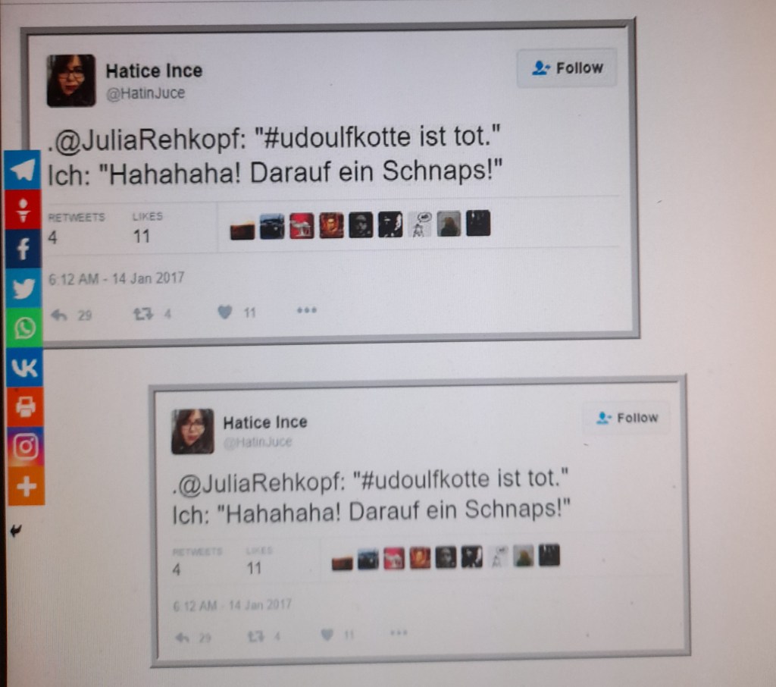The image size is (776, 687).
Task: Share via WhatsApp sidebar icon
Action: tap(24, 328)
